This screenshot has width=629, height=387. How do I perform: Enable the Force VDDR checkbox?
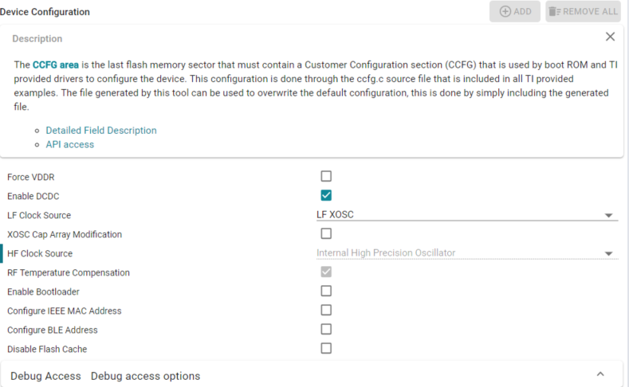[x=326, y=176]
